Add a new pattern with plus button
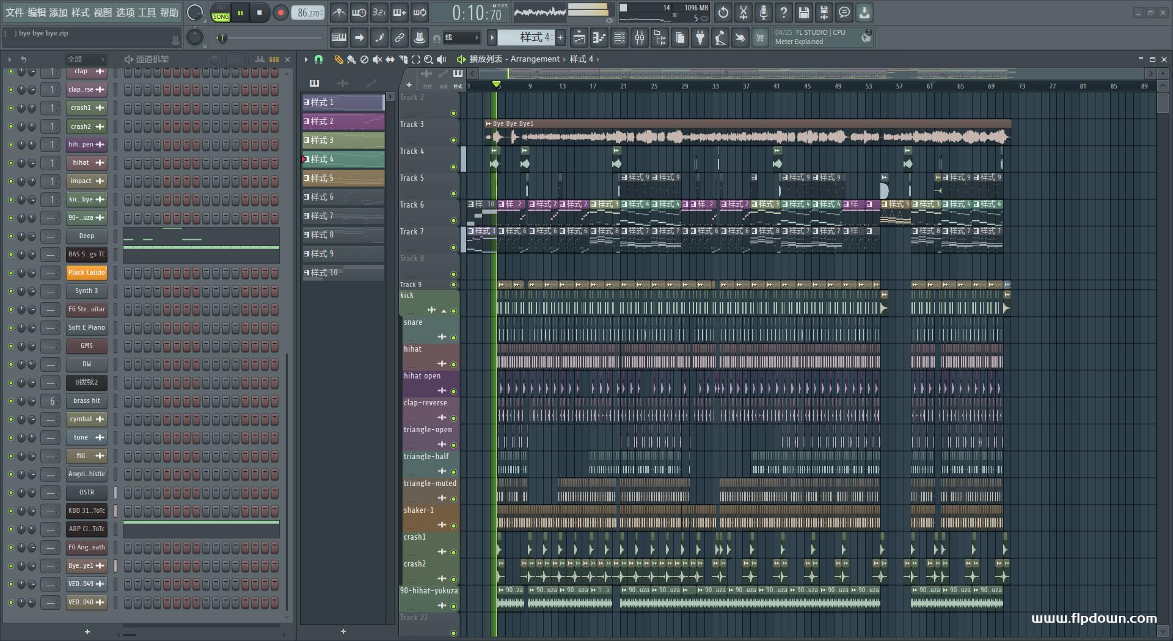 click(x=560, y=38)
